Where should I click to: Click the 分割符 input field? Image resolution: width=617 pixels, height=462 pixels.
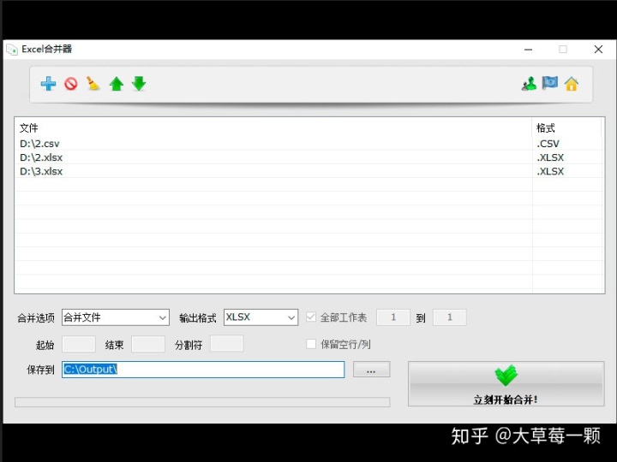pos(226,343)
